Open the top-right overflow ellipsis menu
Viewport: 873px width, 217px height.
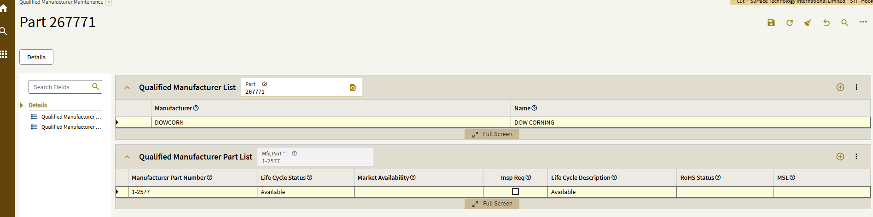click(863, 22)
